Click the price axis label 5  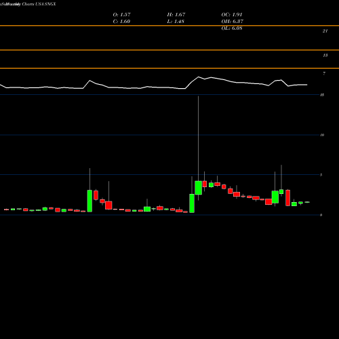tap(321, 175)
